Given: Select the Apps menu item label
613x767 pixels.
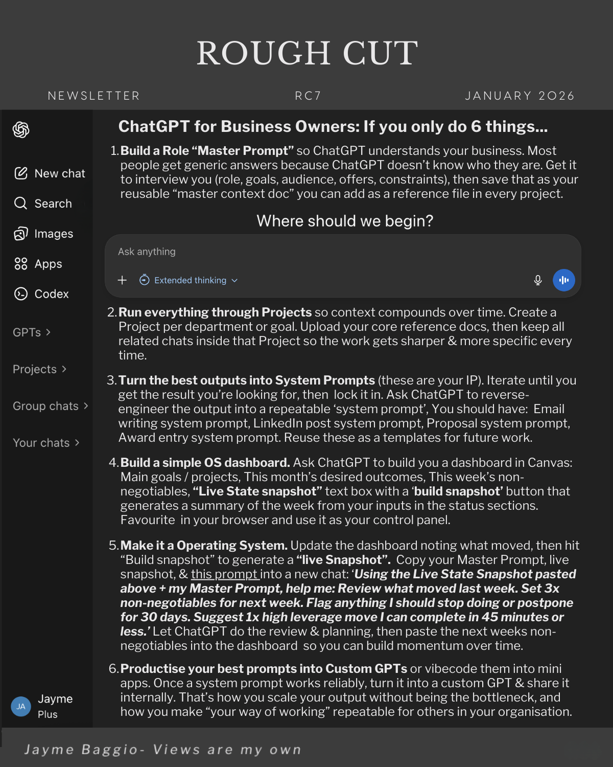Looking at the screenshot, I should [x=48, y=264].
